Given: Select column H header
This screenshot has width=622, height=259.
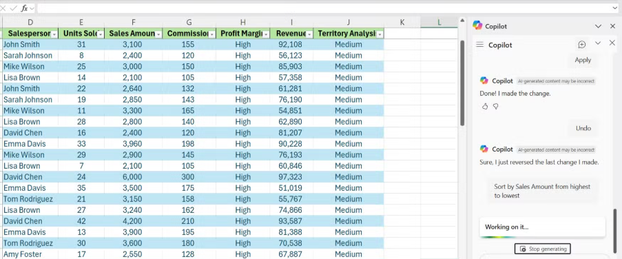Looking at the screenshot, I should click(x=242, y=23).
